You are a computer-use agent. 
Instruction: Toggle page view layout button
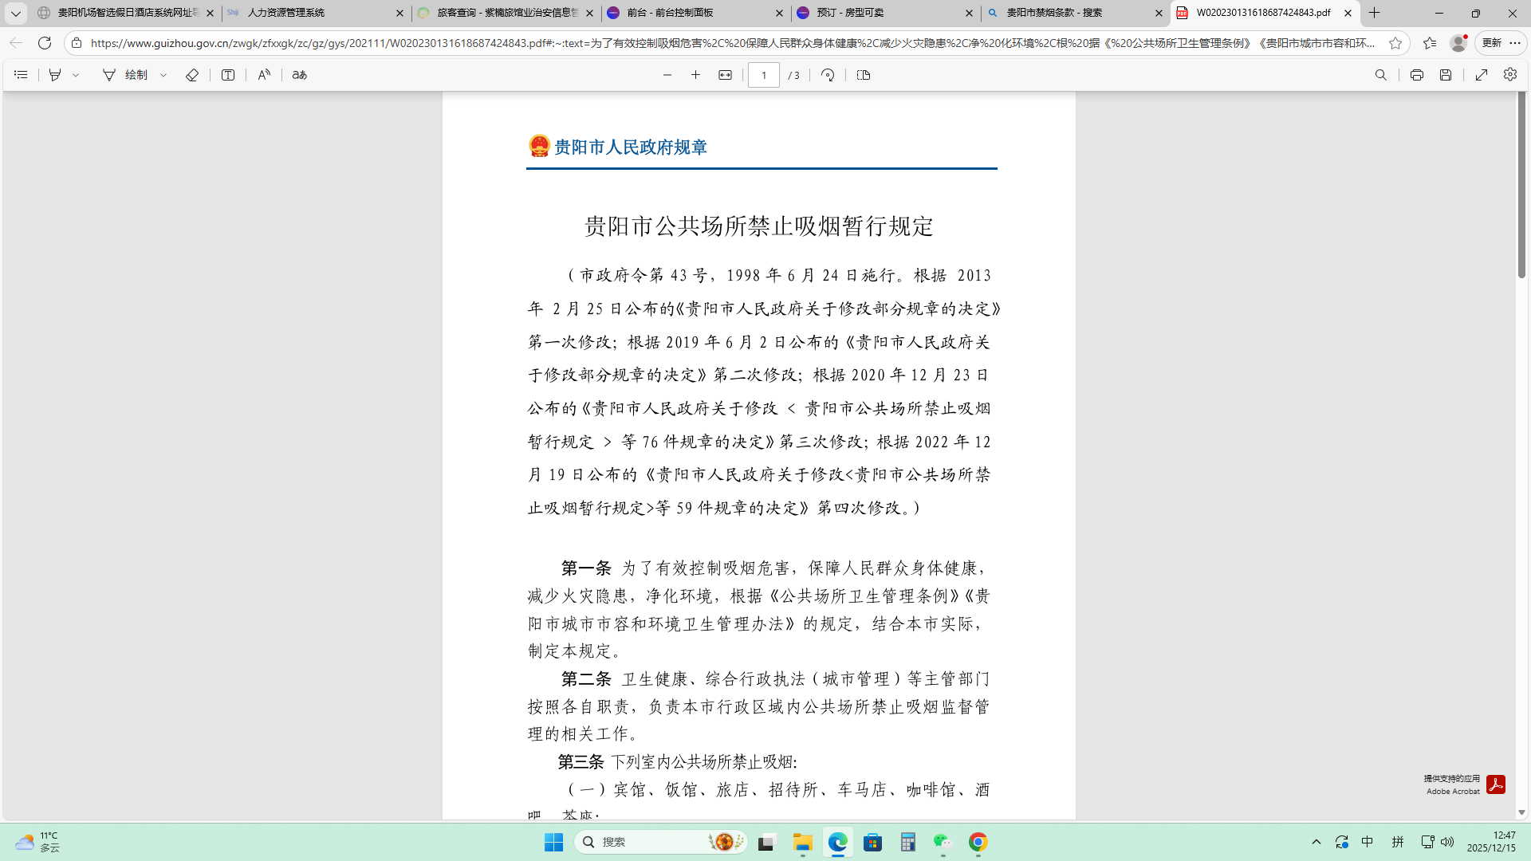click(863, 75)
